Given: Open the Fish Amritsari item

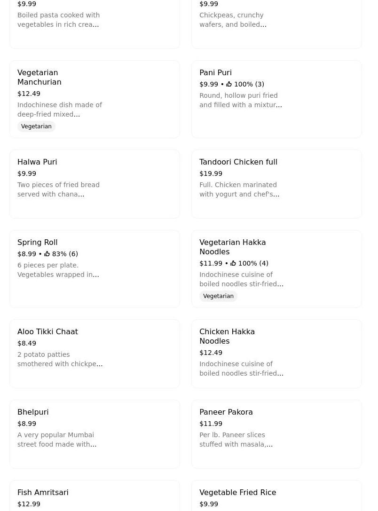Looking at the screenshot, I should pyautogui.click(x=43, y=493).
